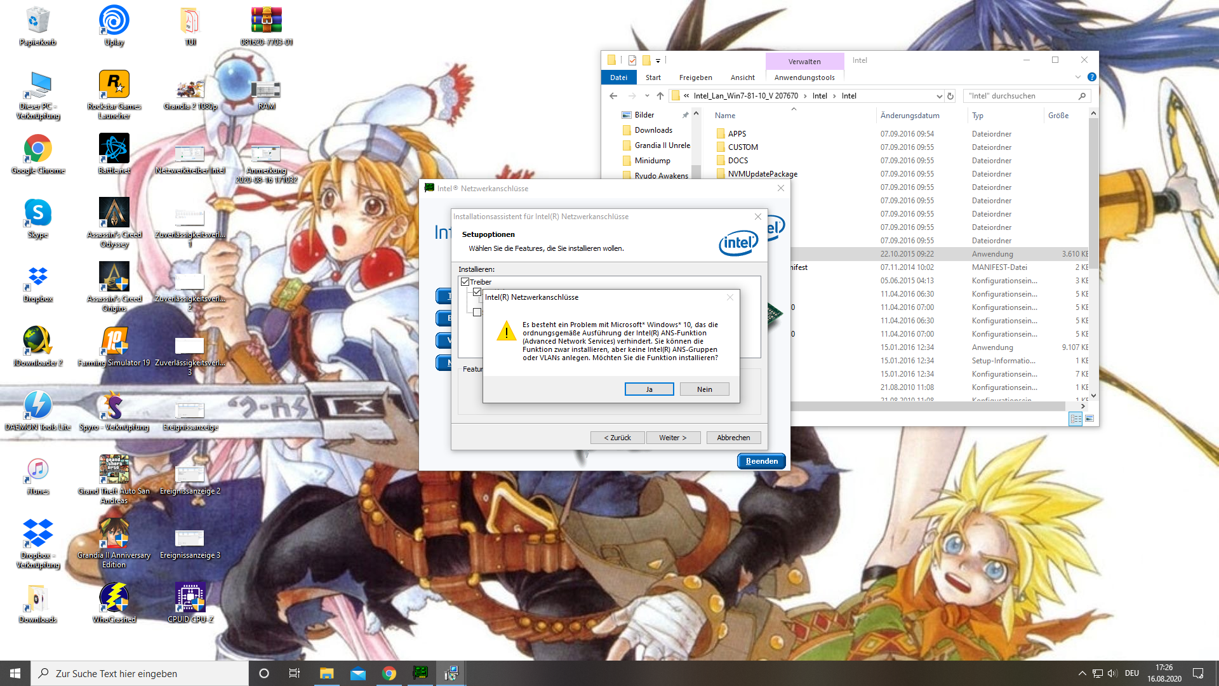Open the Google Chrome desktop shortcut
Image resolution: width=1219 pixels, height=686 pixels.
(38, 154)
